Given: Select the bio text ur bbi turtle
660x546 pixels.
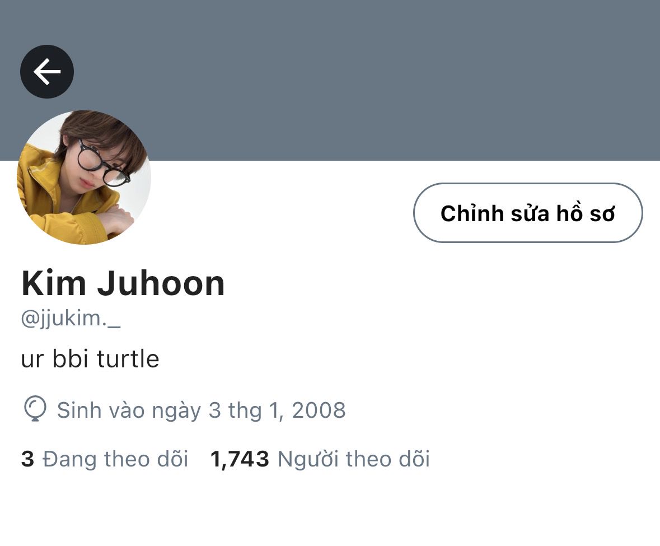Looking at the screenshot, I should coord(90,358).
